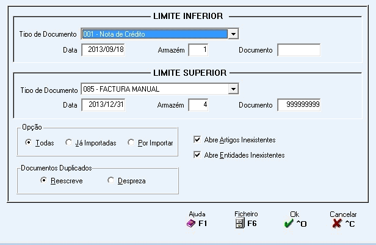
Task: Enable Abre Artigos Inexistentes checkbox
Action: 197,139
